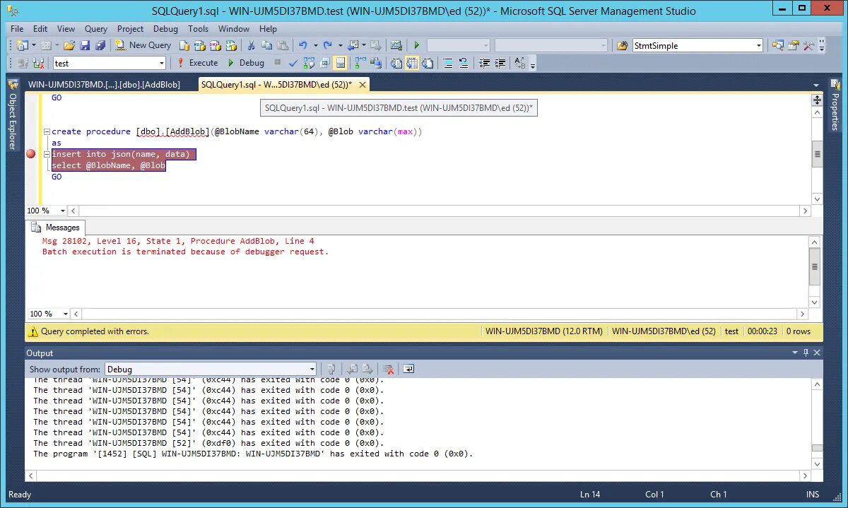The image size is (848, 508).
Task: Toggle Word Wrap in Output toolbar
Action: 408,369
